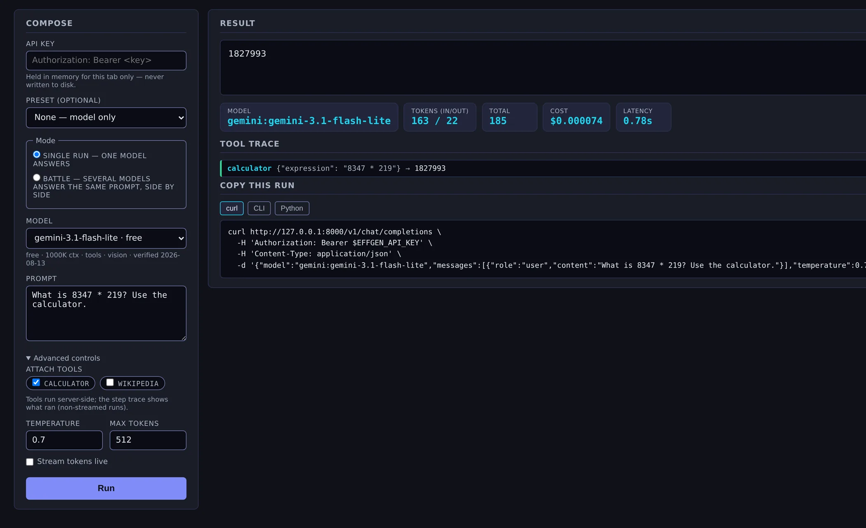
Task: Click the tokens value 163 / 22
Action: [x=434, y=121]
